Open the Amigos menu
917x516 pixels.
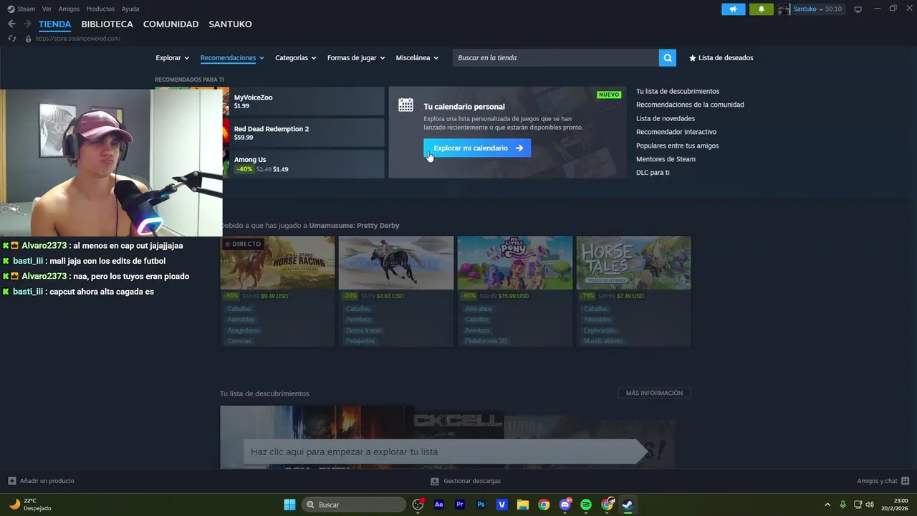(69, 9)
